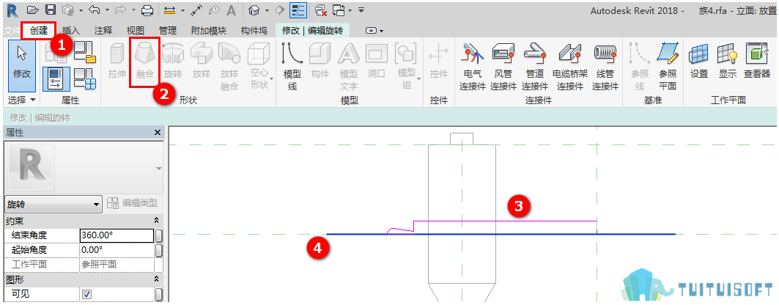Open the Family Types icon
779x305 pixels.
coord(85,79)
